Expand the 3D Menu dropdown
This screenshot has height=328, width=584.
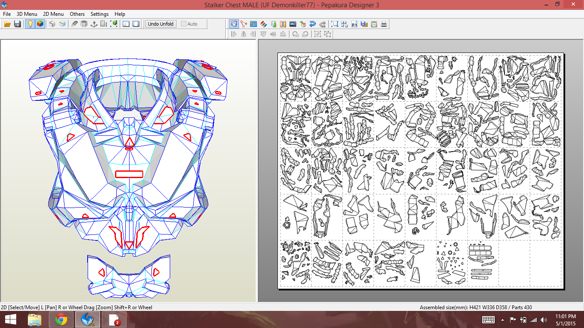point(27,14)
